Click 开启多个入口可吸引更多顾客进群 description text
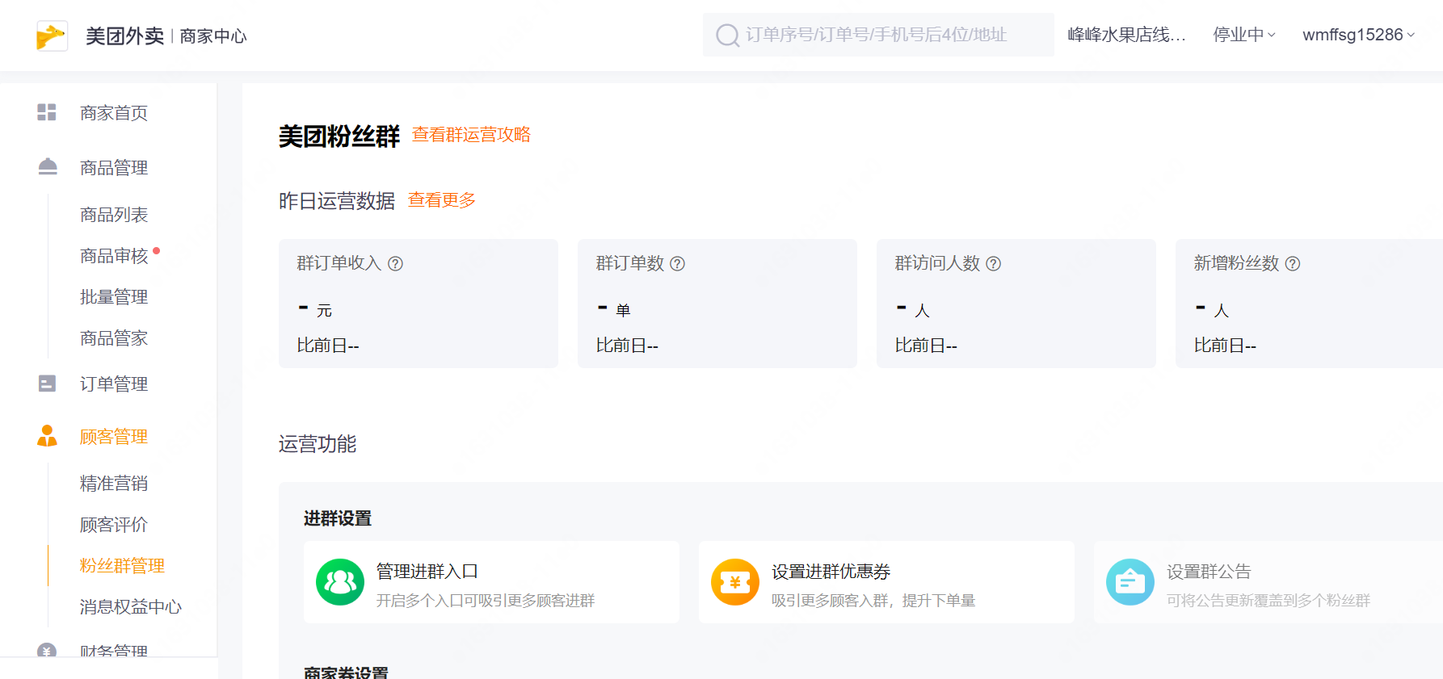This screenshot has width=1443, height=679. [x=486, y=601]
